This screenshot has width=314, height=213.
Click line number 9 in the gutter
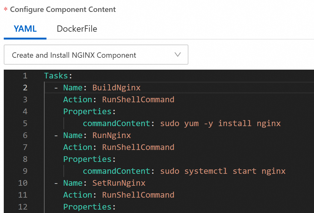(x=25, y=171)
